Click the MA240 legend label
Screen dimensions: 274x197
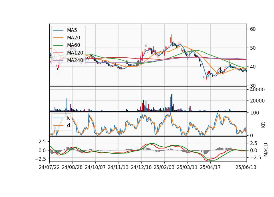tap(75, 60)
